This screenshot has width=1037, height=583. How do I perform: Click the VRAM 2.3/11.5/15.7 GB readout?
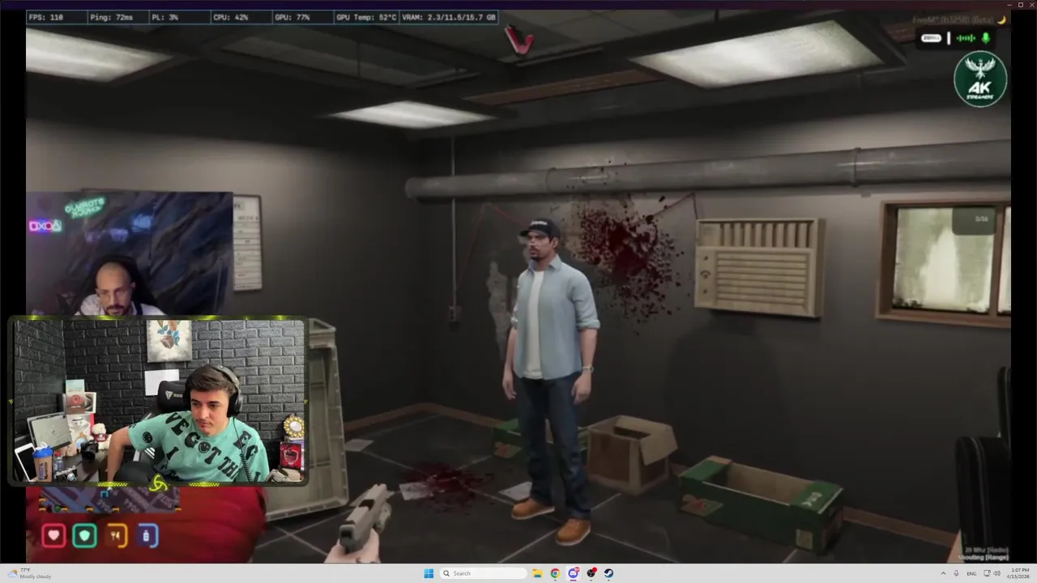click(450, 17)
